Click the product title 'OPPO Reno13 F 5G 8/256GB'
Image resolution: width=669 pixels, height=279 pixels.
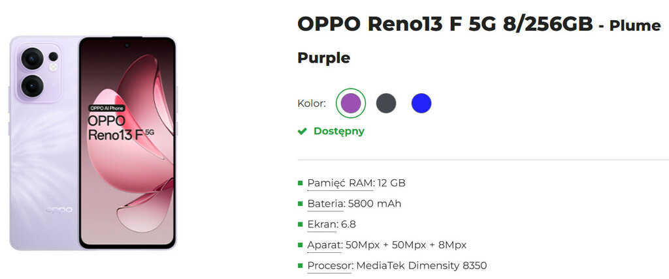pyautogui.click(x=445, y=24)
